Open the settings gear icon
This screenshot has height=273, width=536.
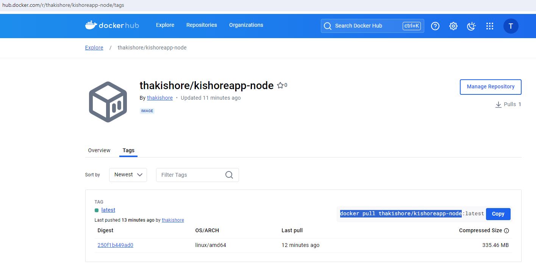(453, 26)
